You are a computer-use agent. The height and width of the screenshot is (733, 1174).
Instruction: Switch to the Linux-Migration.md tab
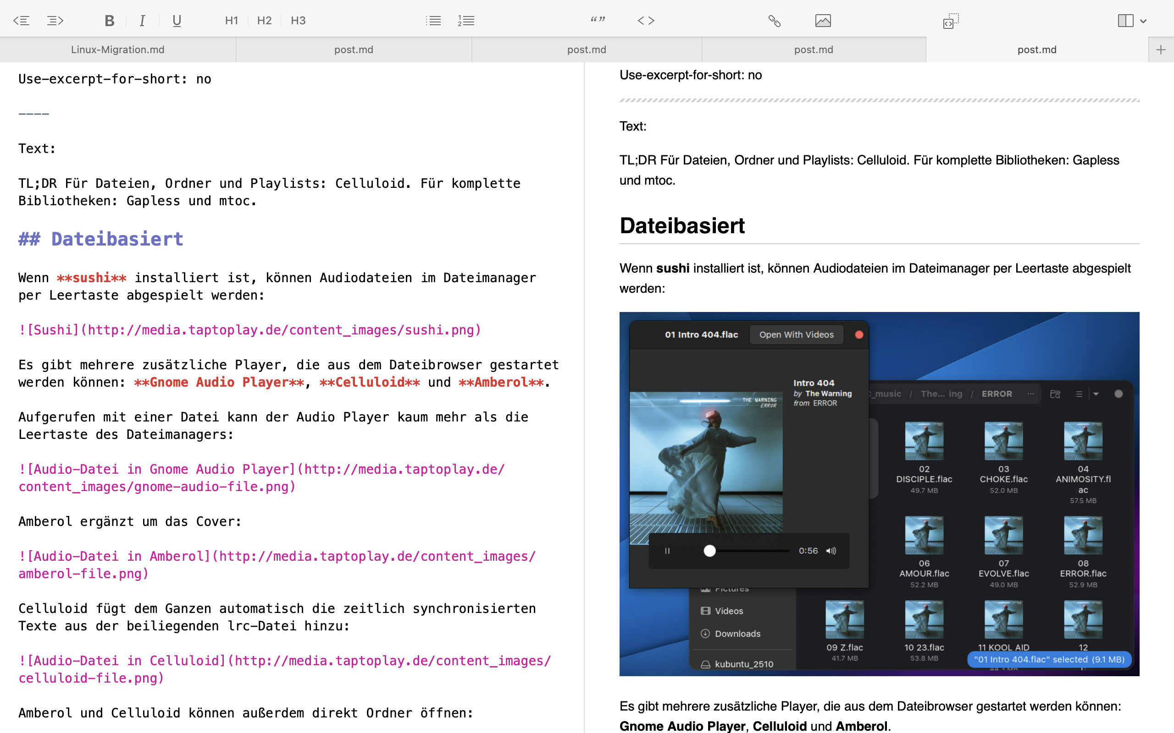[x=117, y=49]
